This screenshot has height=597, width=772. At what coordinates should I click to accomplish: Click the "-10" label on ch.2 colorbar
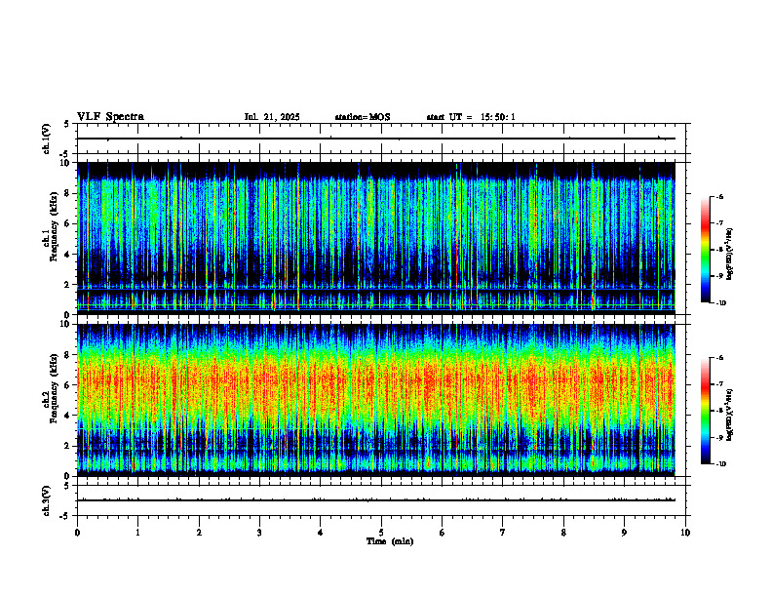[x=721, y=464]
